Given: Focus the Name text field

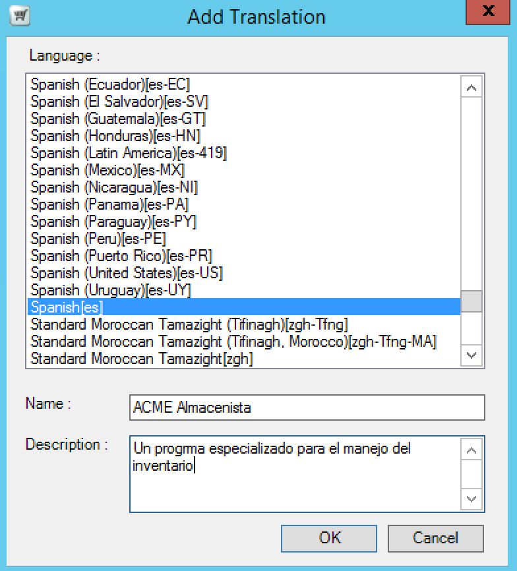Looking at the screenshot, I should (307, 407).
